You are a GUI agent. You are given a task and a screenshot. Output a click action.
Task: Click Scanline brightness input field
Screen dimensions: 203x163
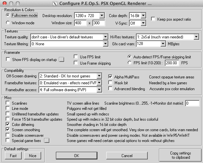coord(192,103)
